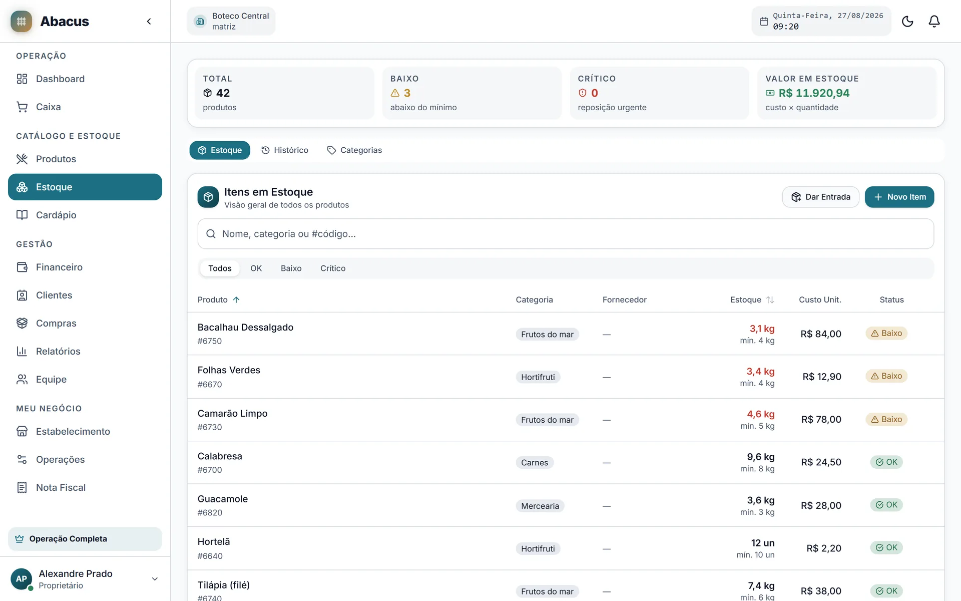Toggle dark mode with the moon icon
This screenshot has height=601, width=961.
click(907, 21)
